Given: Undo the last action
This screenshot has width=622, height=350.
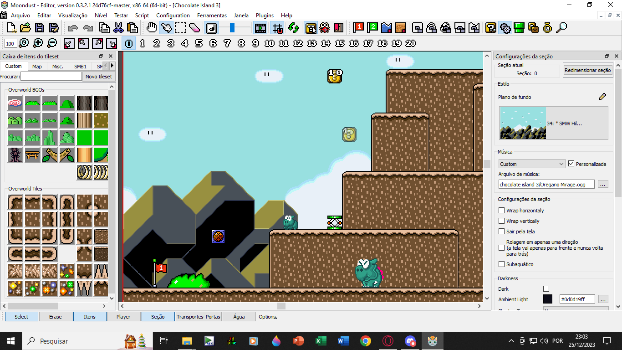Looking at the screenshot, I should (72, 28).
